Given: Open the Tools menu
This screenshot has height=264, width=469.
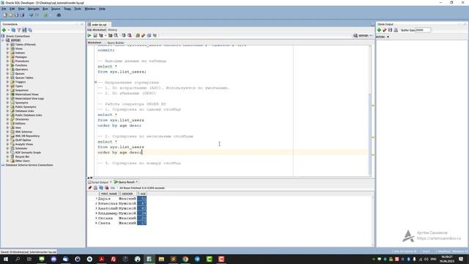Looking at the screenshot, I should pos(78,9).
